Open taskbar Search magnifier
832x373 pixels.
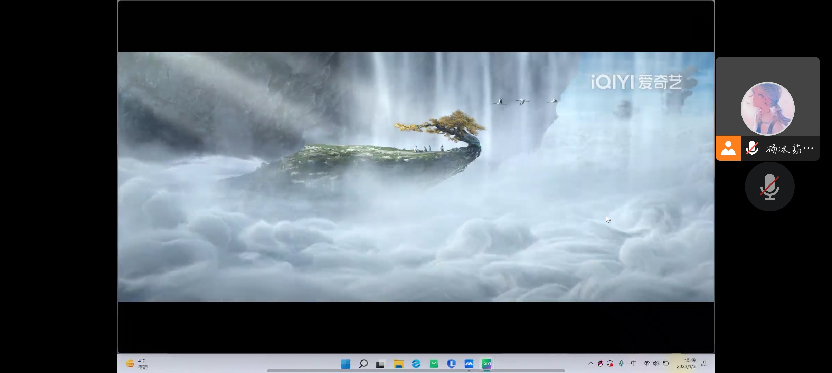(x=363, y=364)
